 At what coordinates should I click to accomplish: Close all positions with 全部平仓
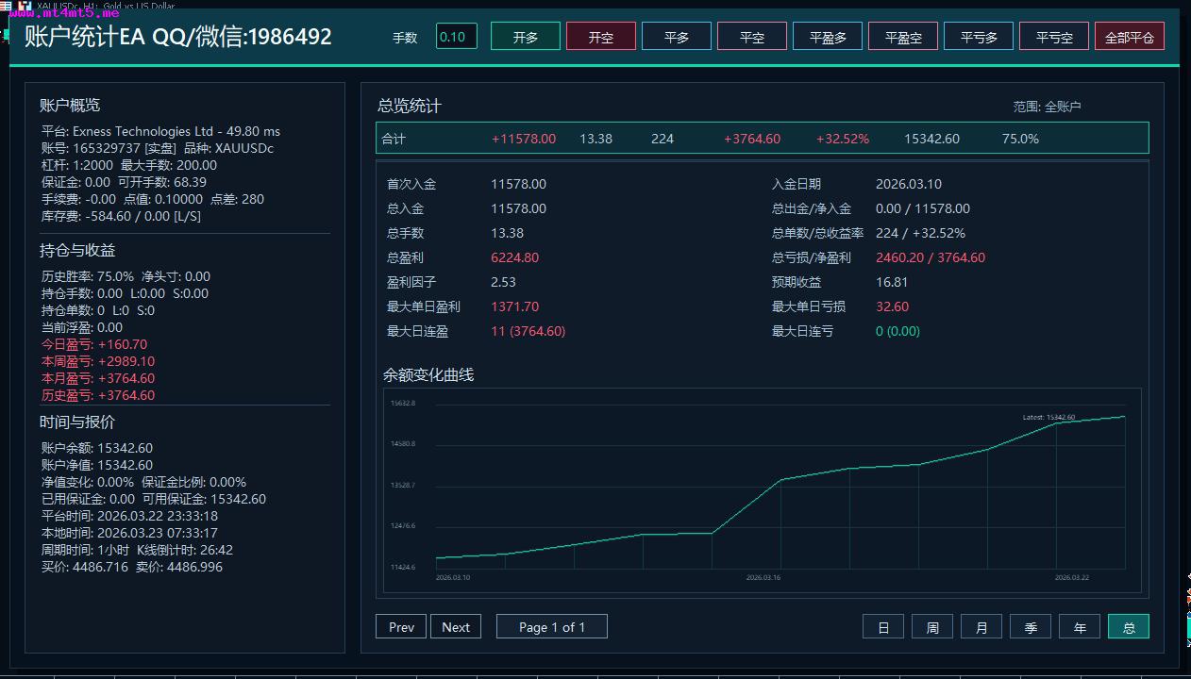coord(1129,37)
